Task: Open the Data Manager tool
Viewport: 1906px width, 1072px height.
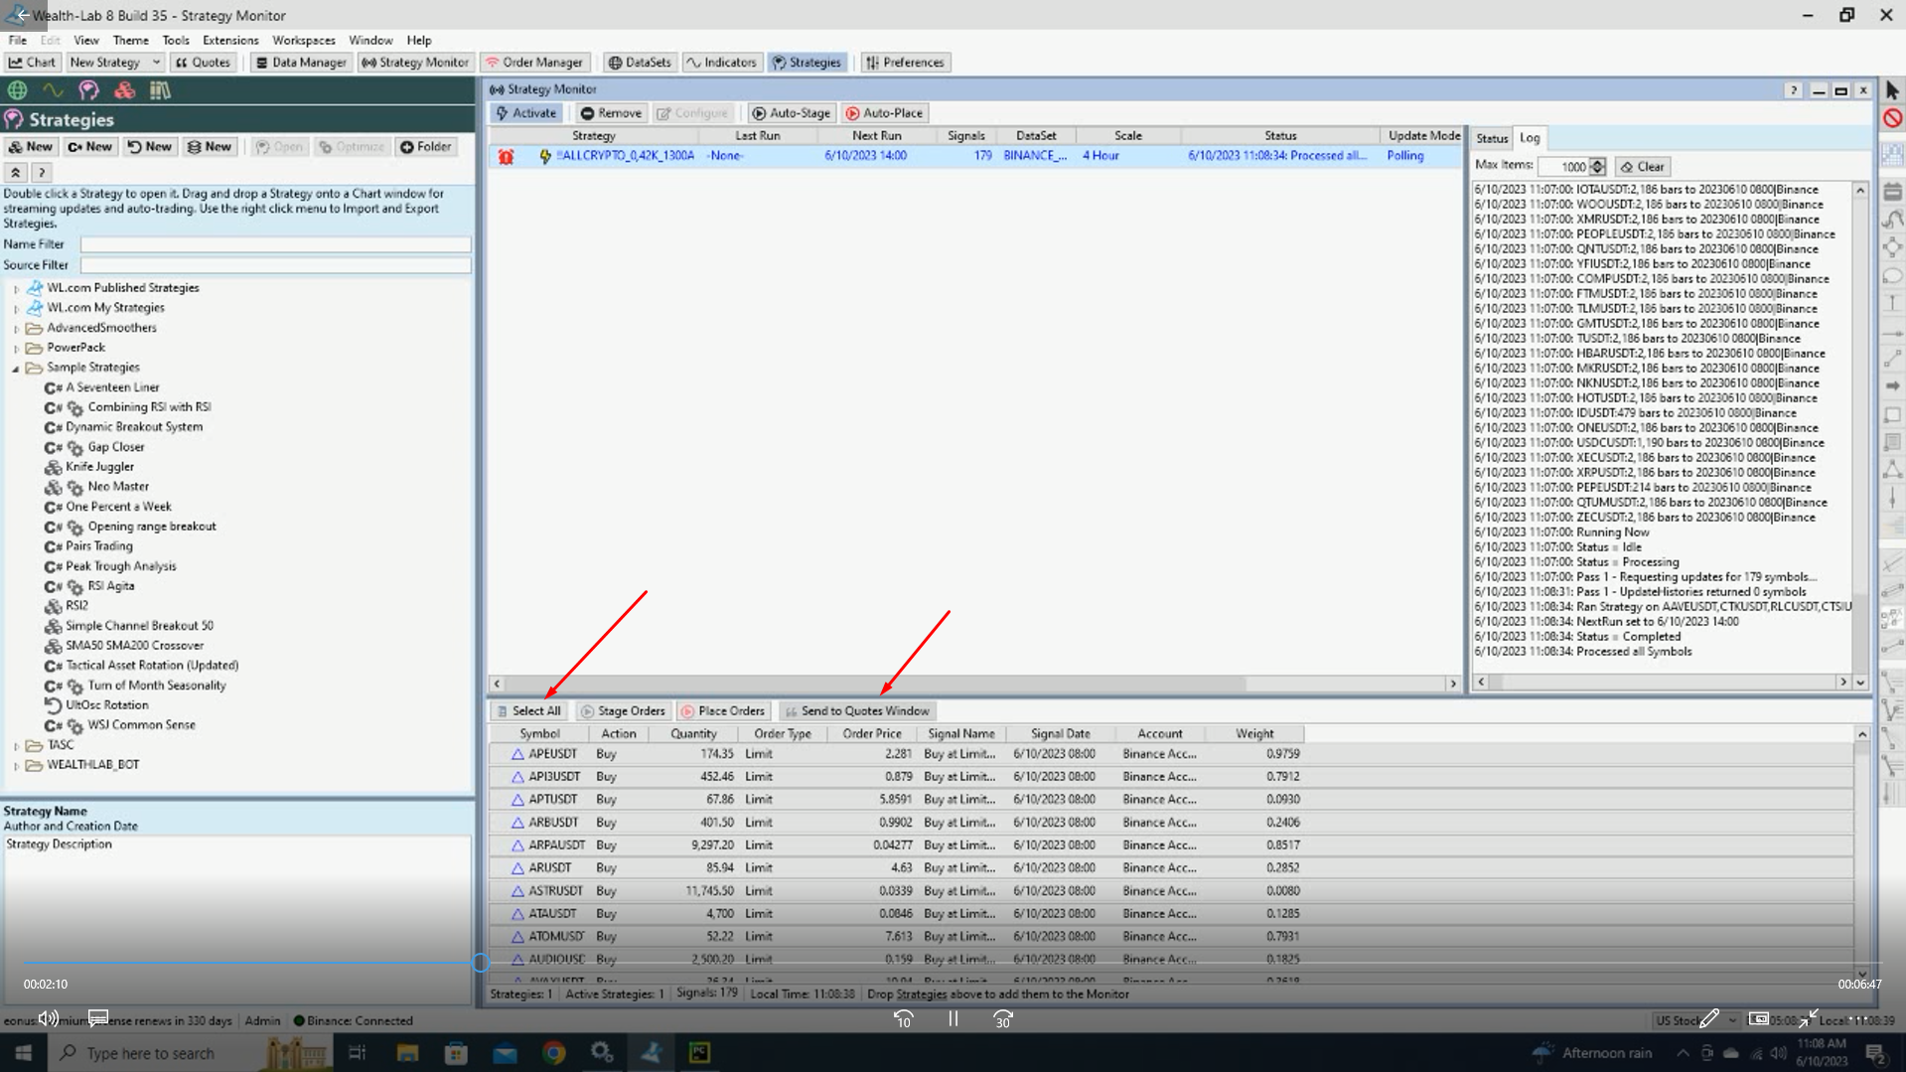Action: tap(300, 62)
